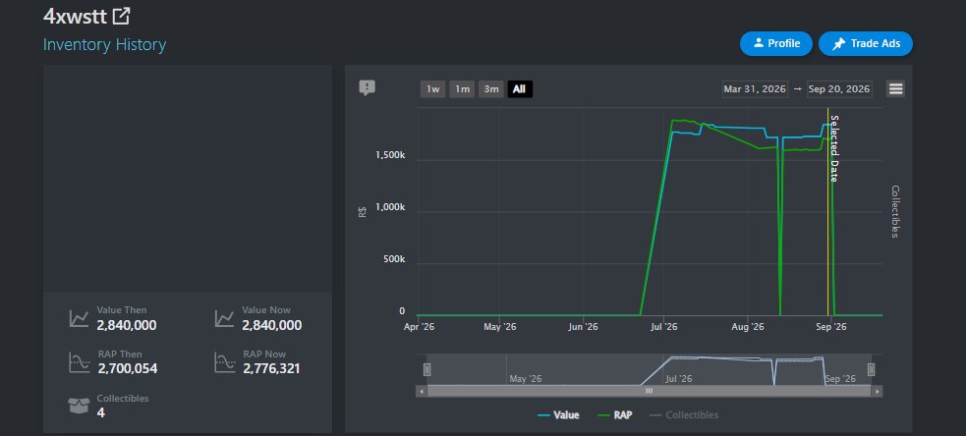The height and width of the screenshot is (436, 966).
Task: Click the Collectibles right axis title
Action: [895, 211]
